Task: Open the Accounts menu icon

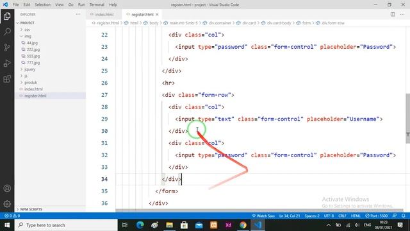Action: (7, 188)
